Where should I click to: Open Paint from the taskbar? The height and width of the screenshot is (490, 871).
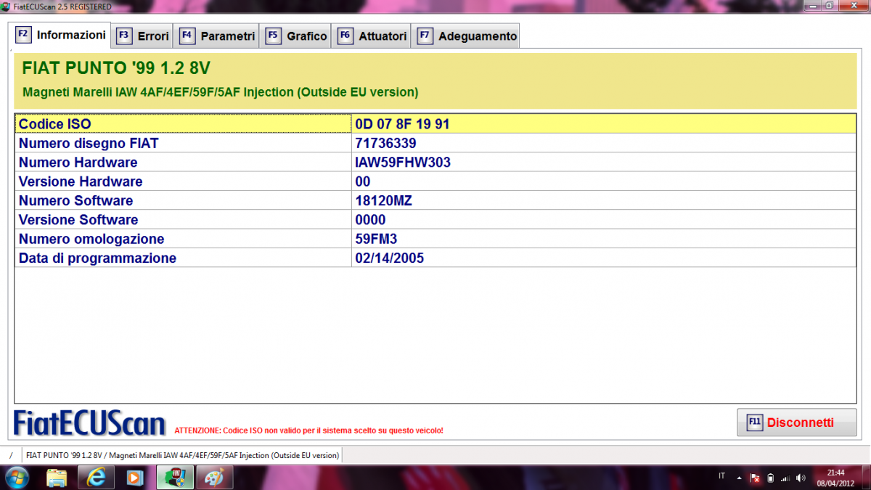(x=214, y=478)
